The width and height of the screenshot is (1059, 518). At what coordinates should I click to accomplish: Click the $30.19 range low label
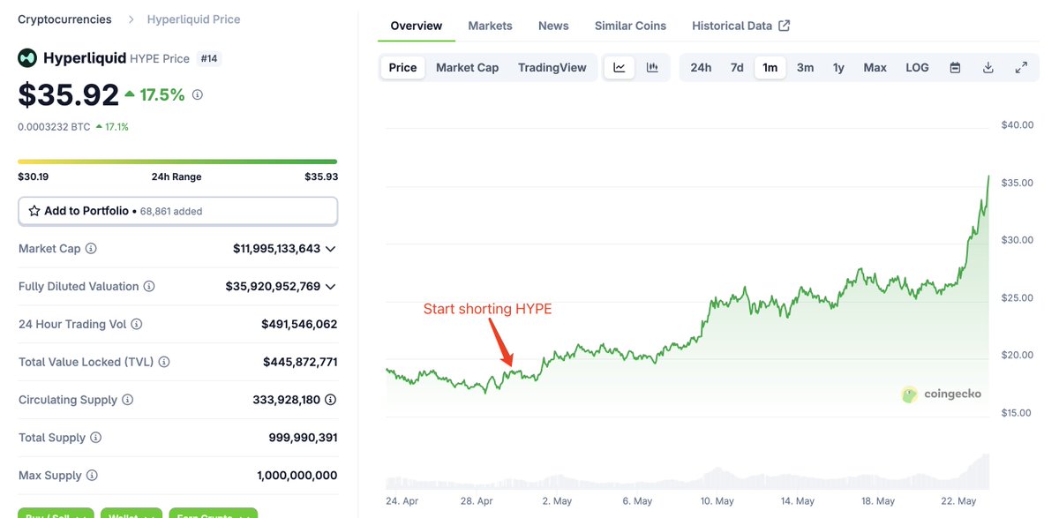point(33,176)
